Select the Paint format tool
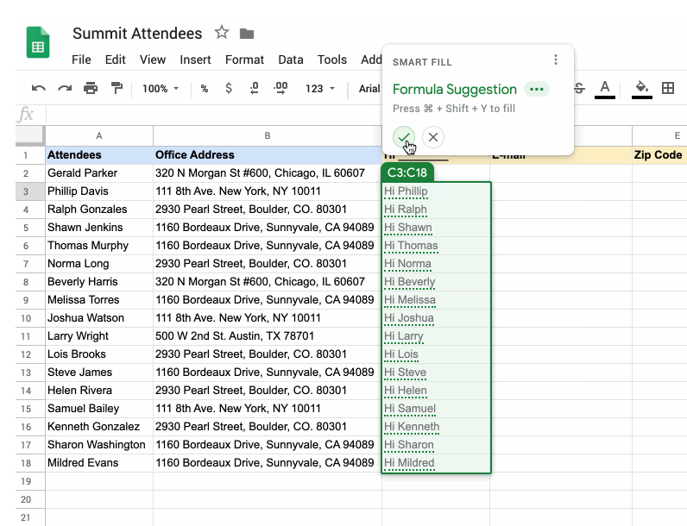The width and height of the screenshot is (687, 526). click(117, 88)
